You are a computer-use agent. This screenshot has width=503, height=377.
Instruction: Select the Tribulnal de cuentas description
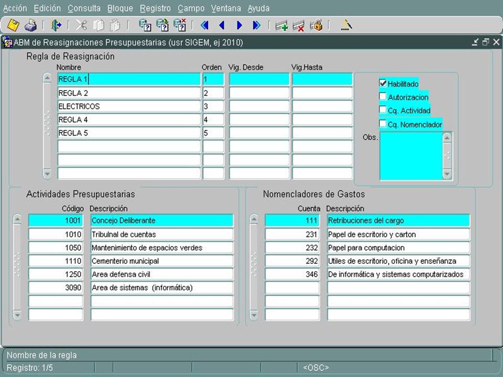click(x=162, y=235)
